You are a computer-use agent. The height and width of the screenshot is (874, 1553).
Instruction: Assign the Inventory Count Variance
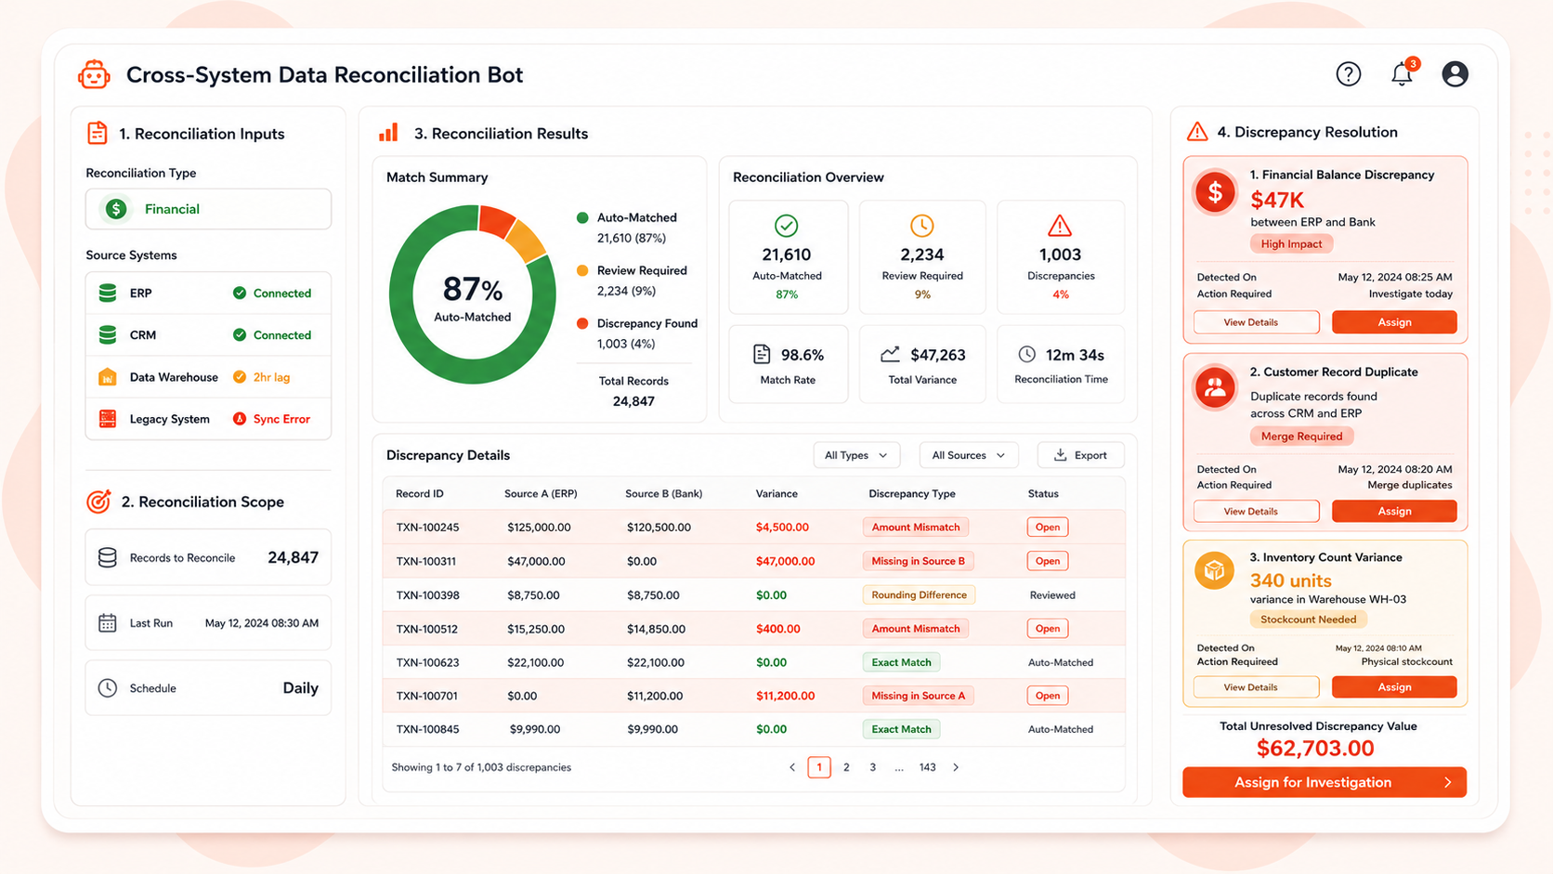pos(1394,687)
